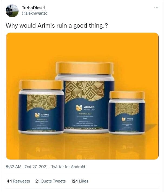Viewport: 164px width, 192px height.
Task: Click the patterned label on center jar
Action: pos(85,92)
